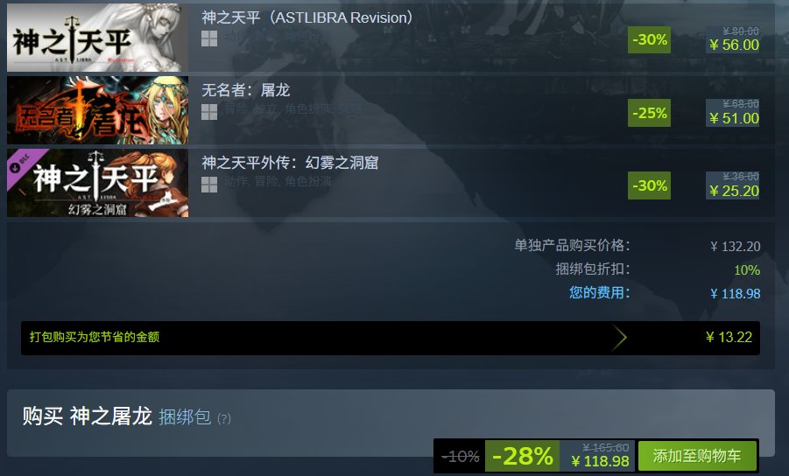This screenshot has height=476, width=789.
Task: Click ¥118.98 final bundle price box
Action: coord(599,457)
